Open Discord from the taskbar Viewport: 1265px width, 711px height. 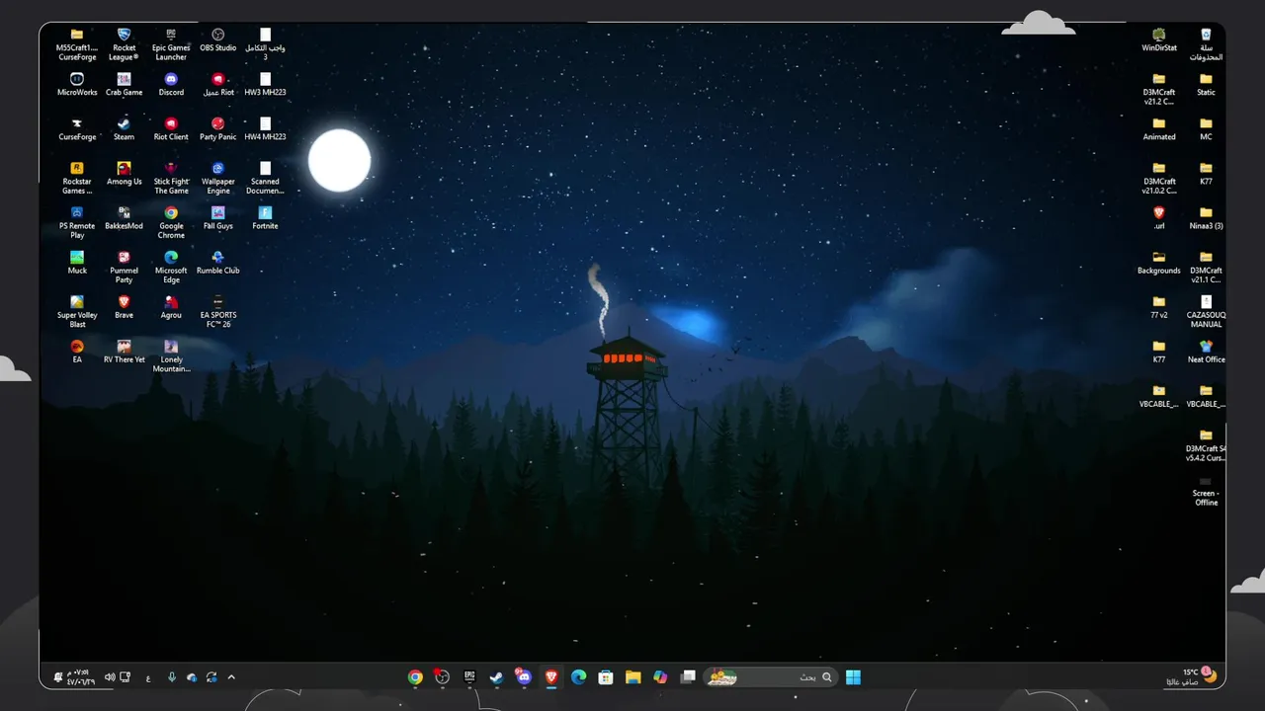524,677
